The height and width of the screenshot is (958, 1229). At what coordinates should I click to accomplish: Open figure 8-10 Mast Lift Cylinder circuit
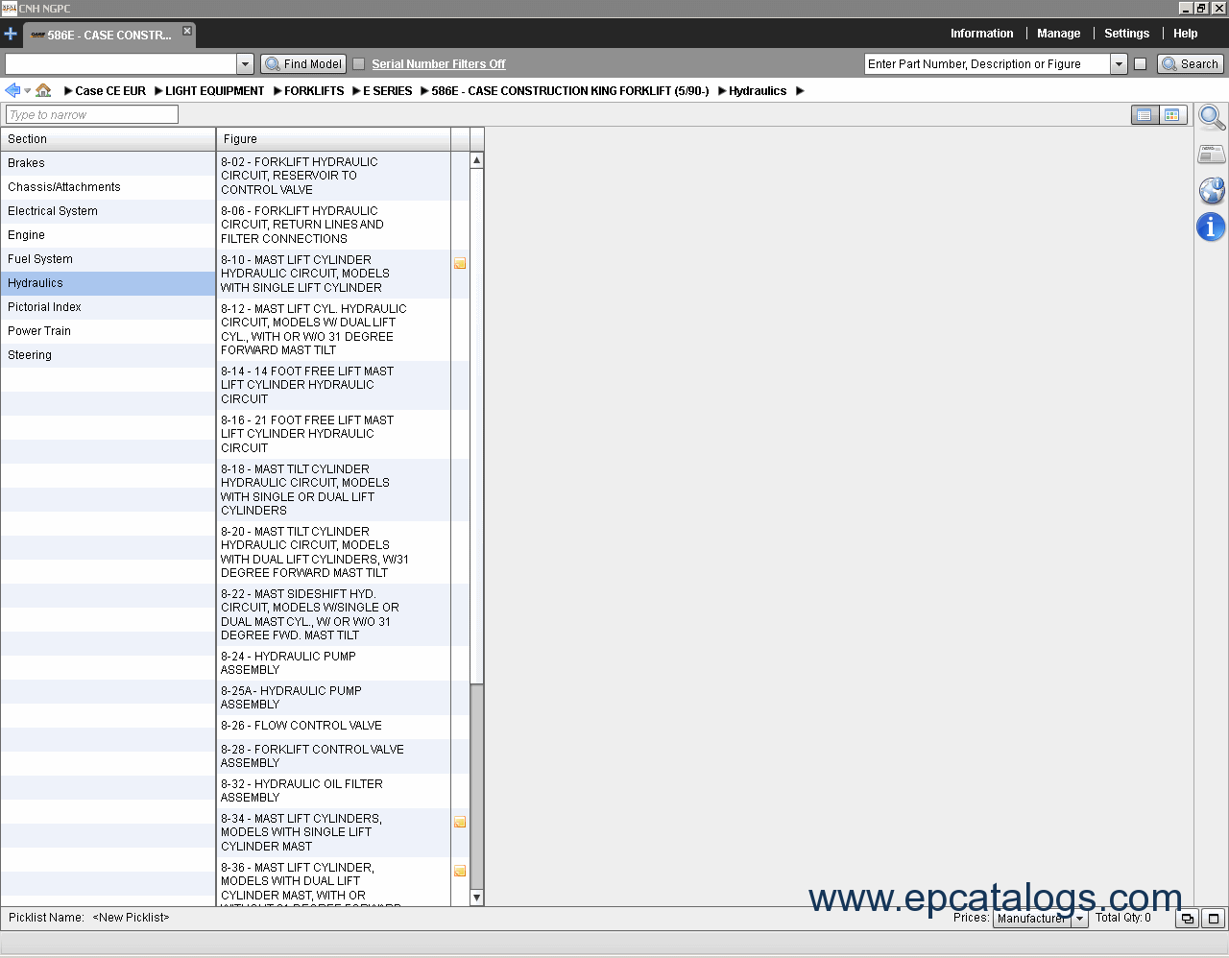(x=334, y=274)
